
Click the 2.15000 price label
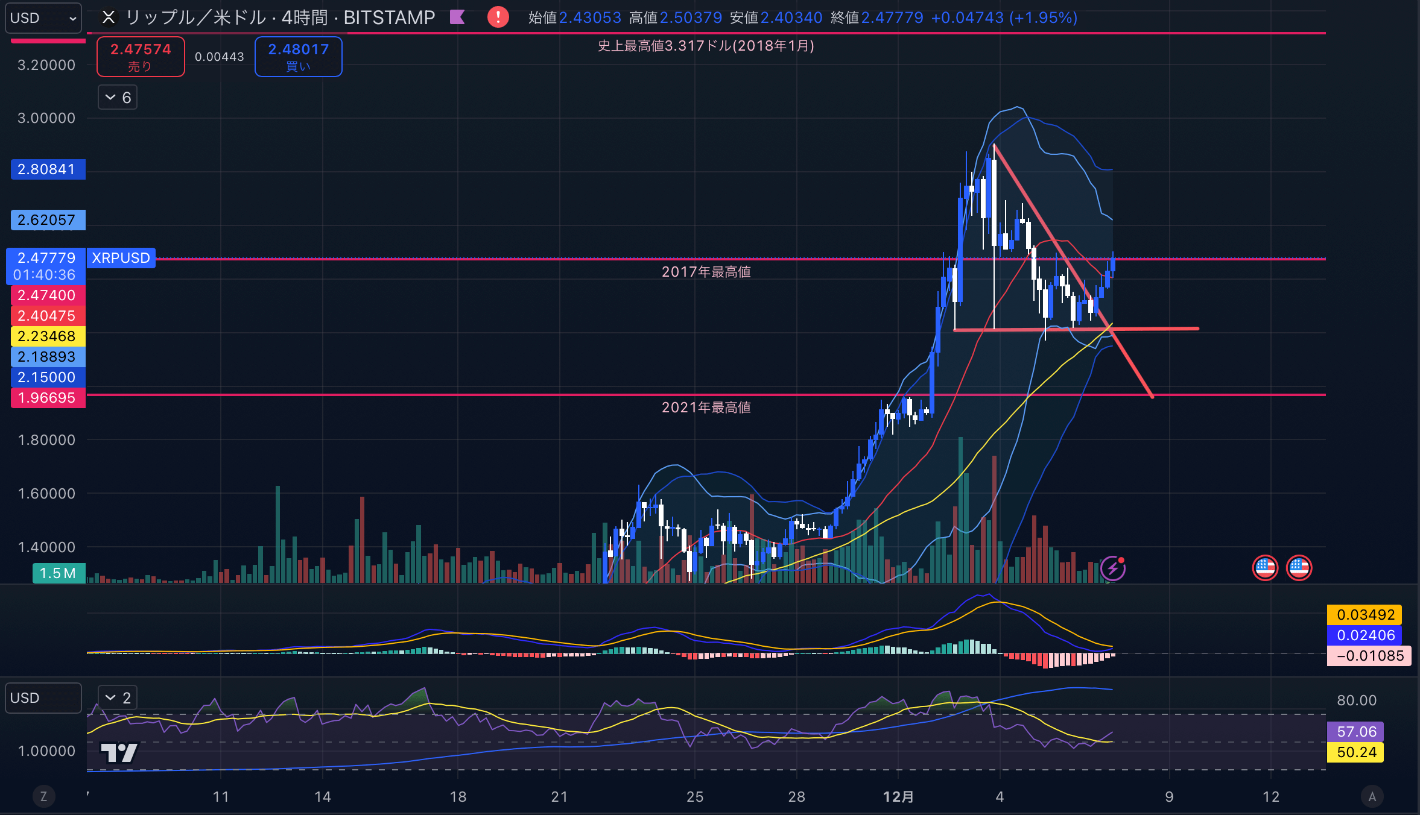[x=48, y=377]
